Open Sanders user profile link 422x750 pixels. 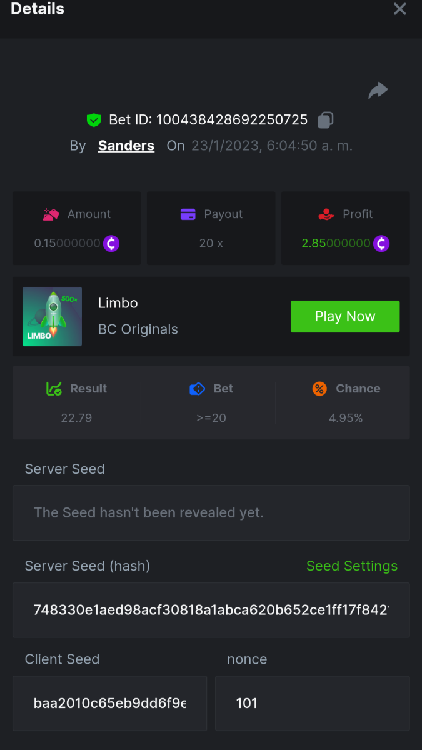(x=126, y=146)
